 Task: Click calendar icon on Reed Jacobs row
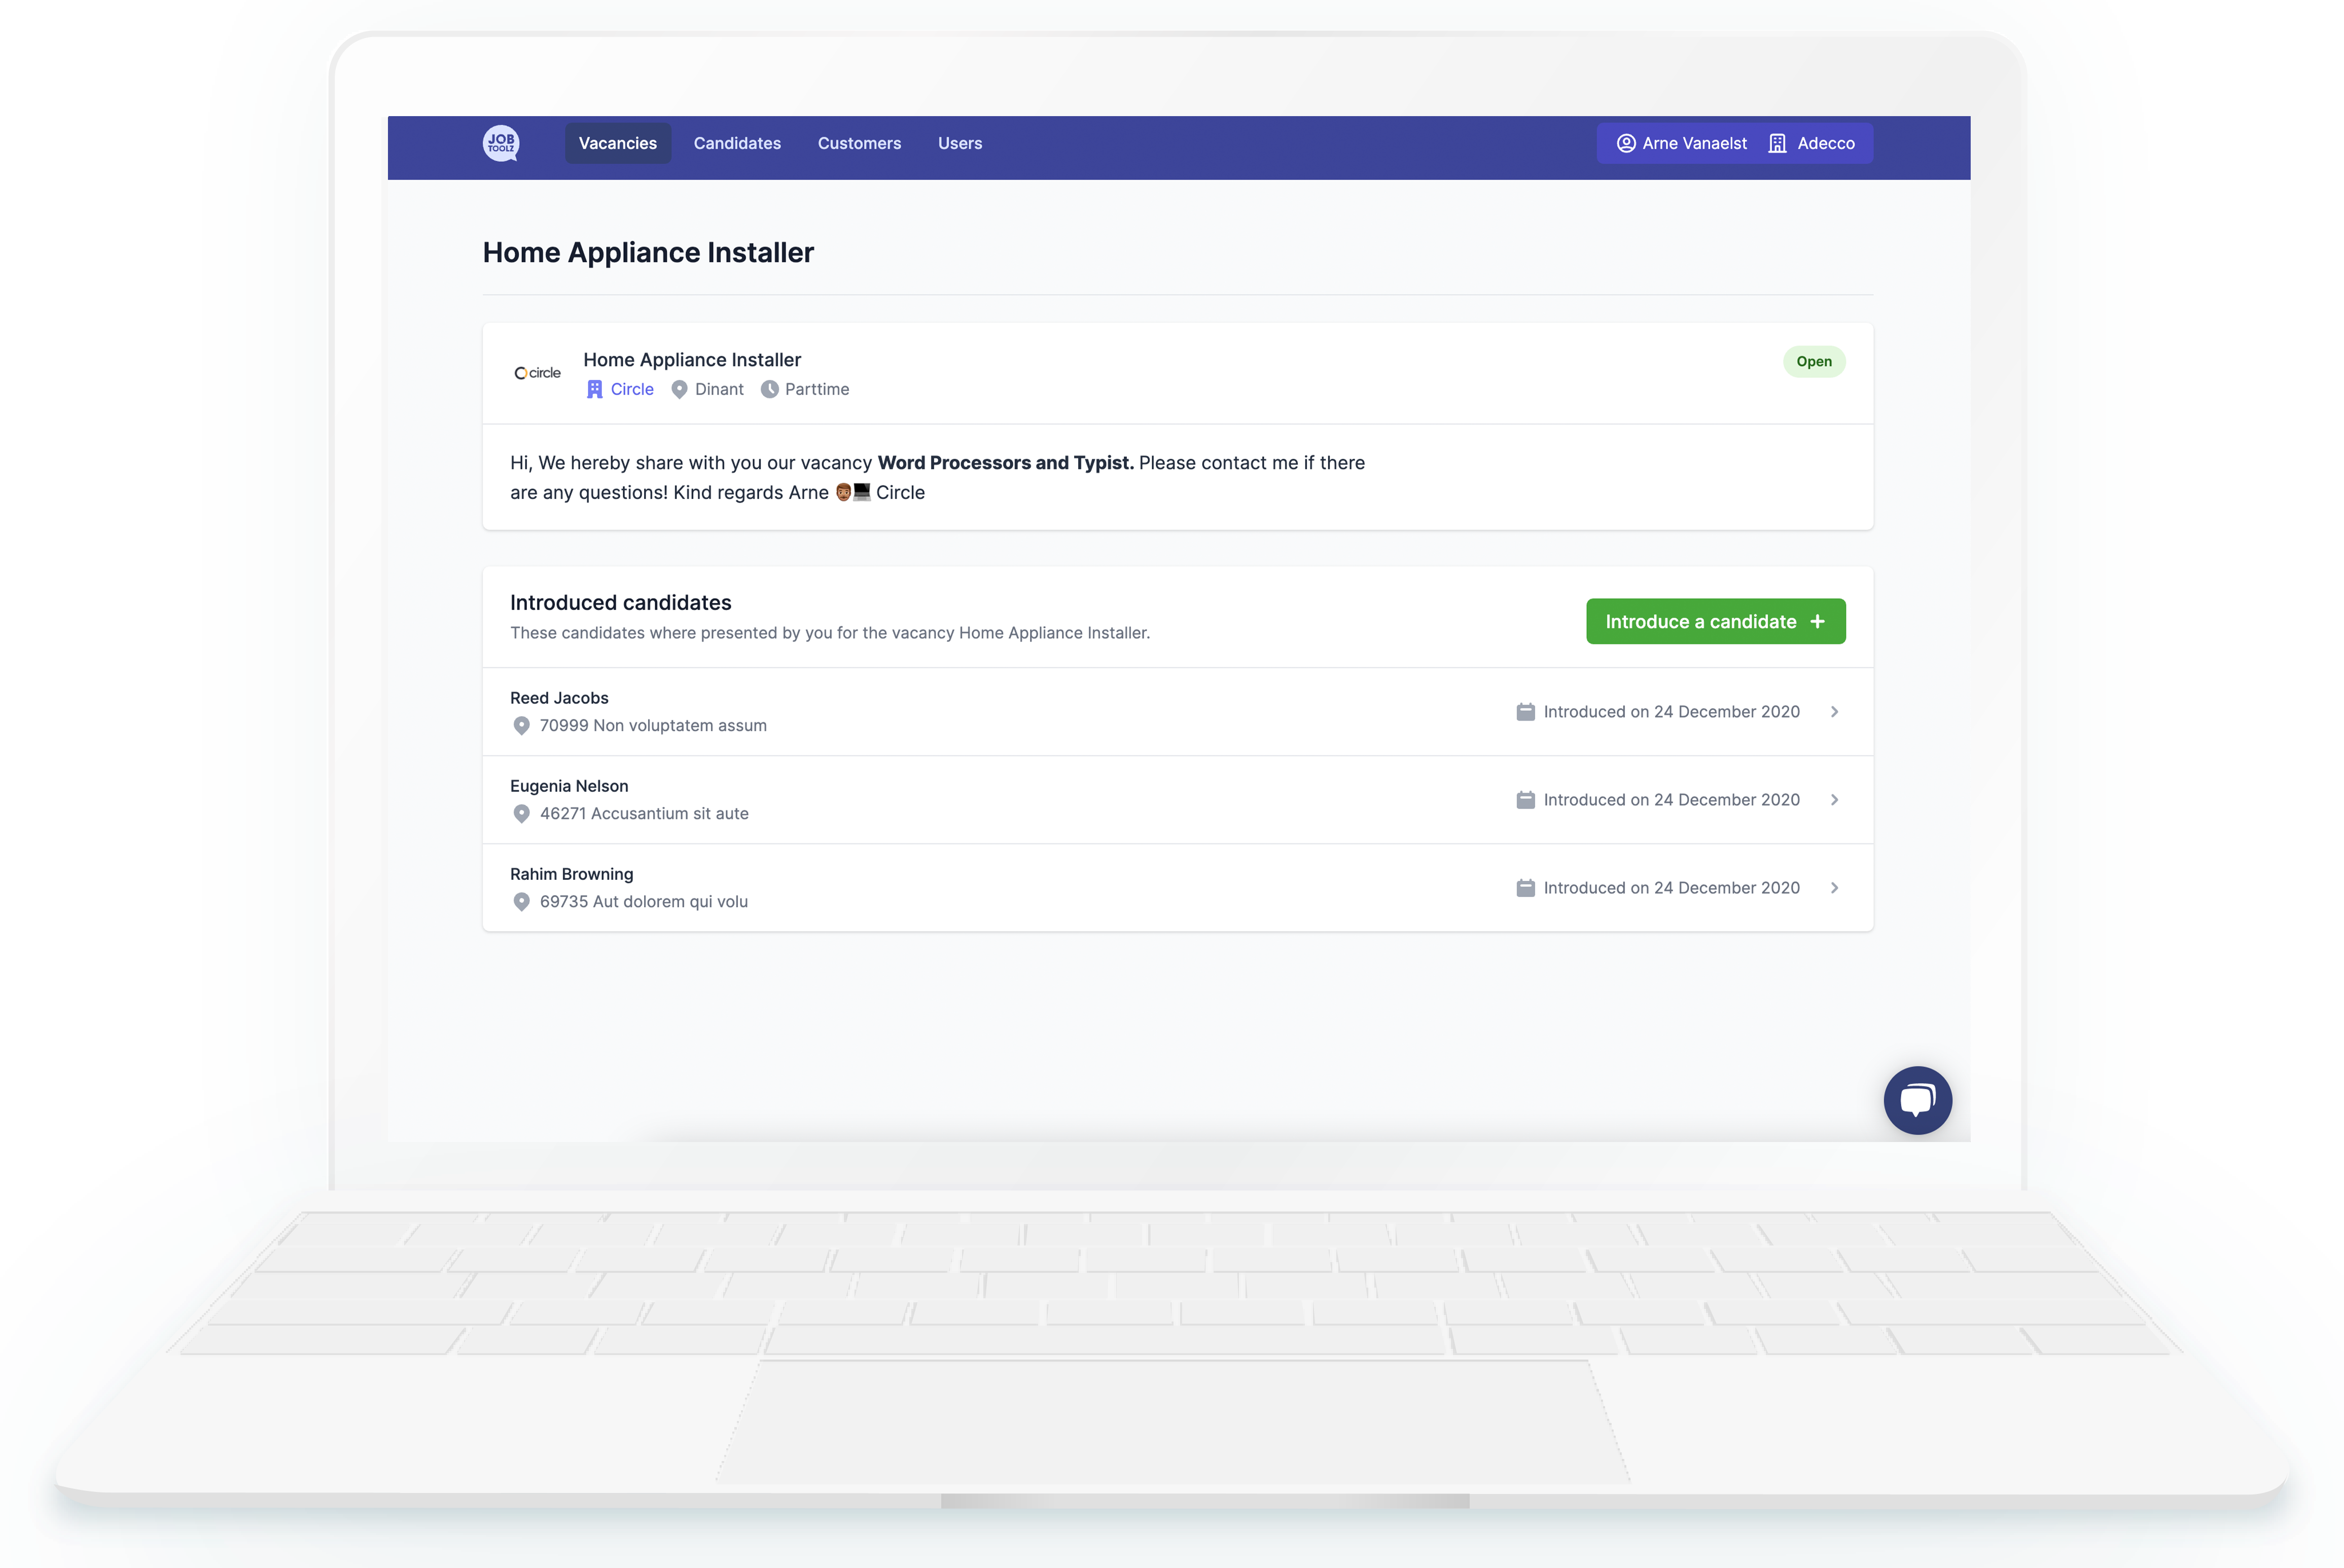tap(1525, 712)
